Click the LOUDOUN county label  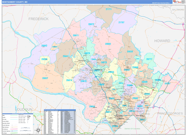pos(23,110)
